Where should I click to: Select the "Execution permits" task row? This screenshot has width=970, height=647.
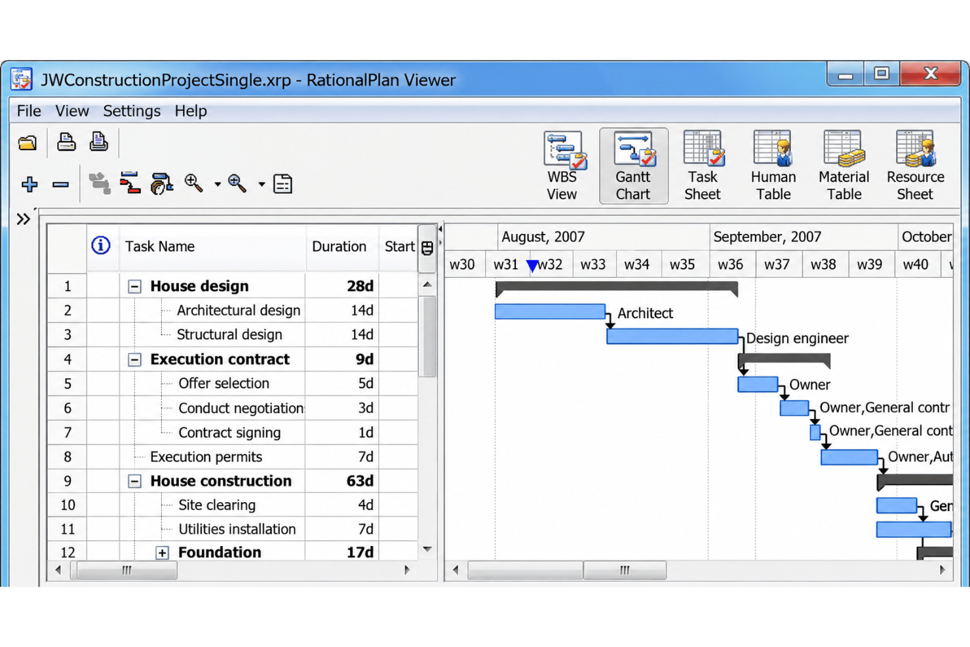[x=232, y=457]
